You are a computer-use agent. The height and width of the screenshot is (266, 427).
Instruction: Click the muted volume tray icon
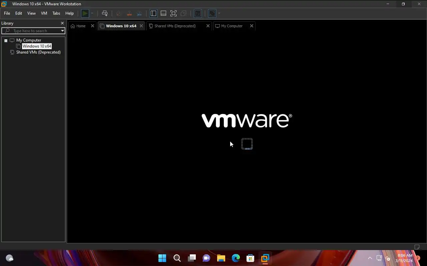pos(388,258)
